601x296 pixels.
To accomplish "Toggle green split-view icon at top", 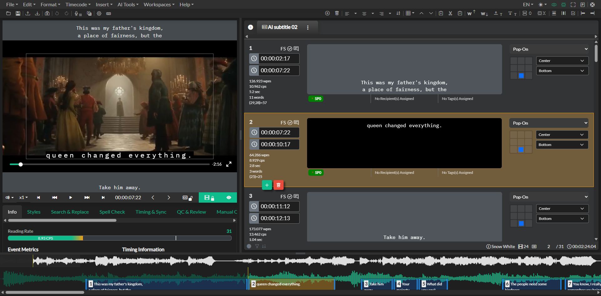I will pyautogui.click(x=554, y=5).
